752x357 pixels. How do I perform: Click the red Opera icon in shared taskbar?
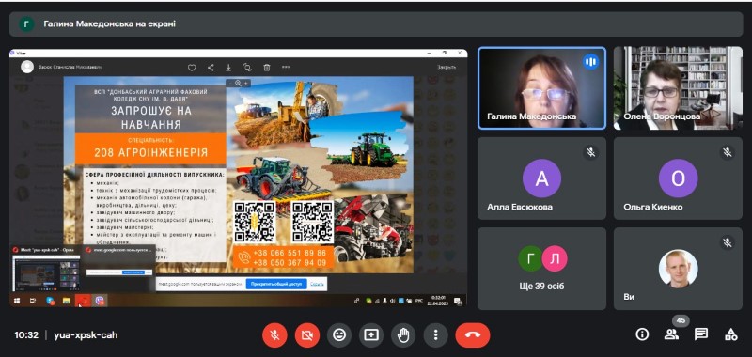pos(84,301)
